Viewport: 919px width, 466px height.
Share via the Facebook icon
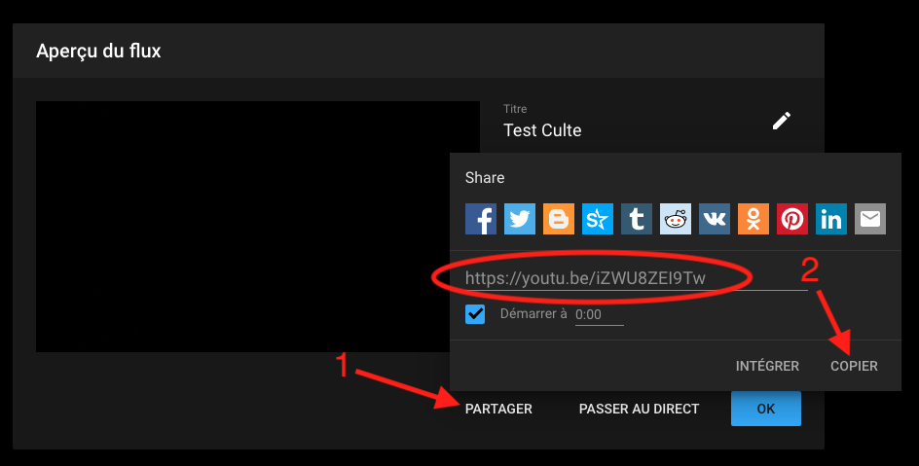tap(481, 219)
